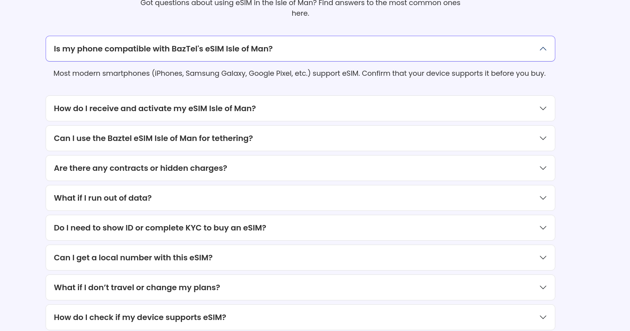Click chevron icon for contracts or hidden charges
Viewport: 630px width, 331px height.
pos(543,168)
